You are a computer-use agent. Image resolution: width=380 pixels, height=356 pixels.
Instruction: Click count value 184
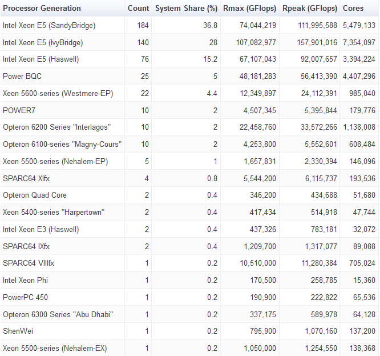[x=143, y=26]
